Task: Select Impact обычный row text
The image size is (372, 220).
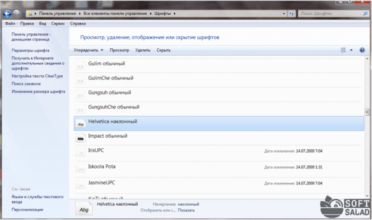Action: [108, 136]
